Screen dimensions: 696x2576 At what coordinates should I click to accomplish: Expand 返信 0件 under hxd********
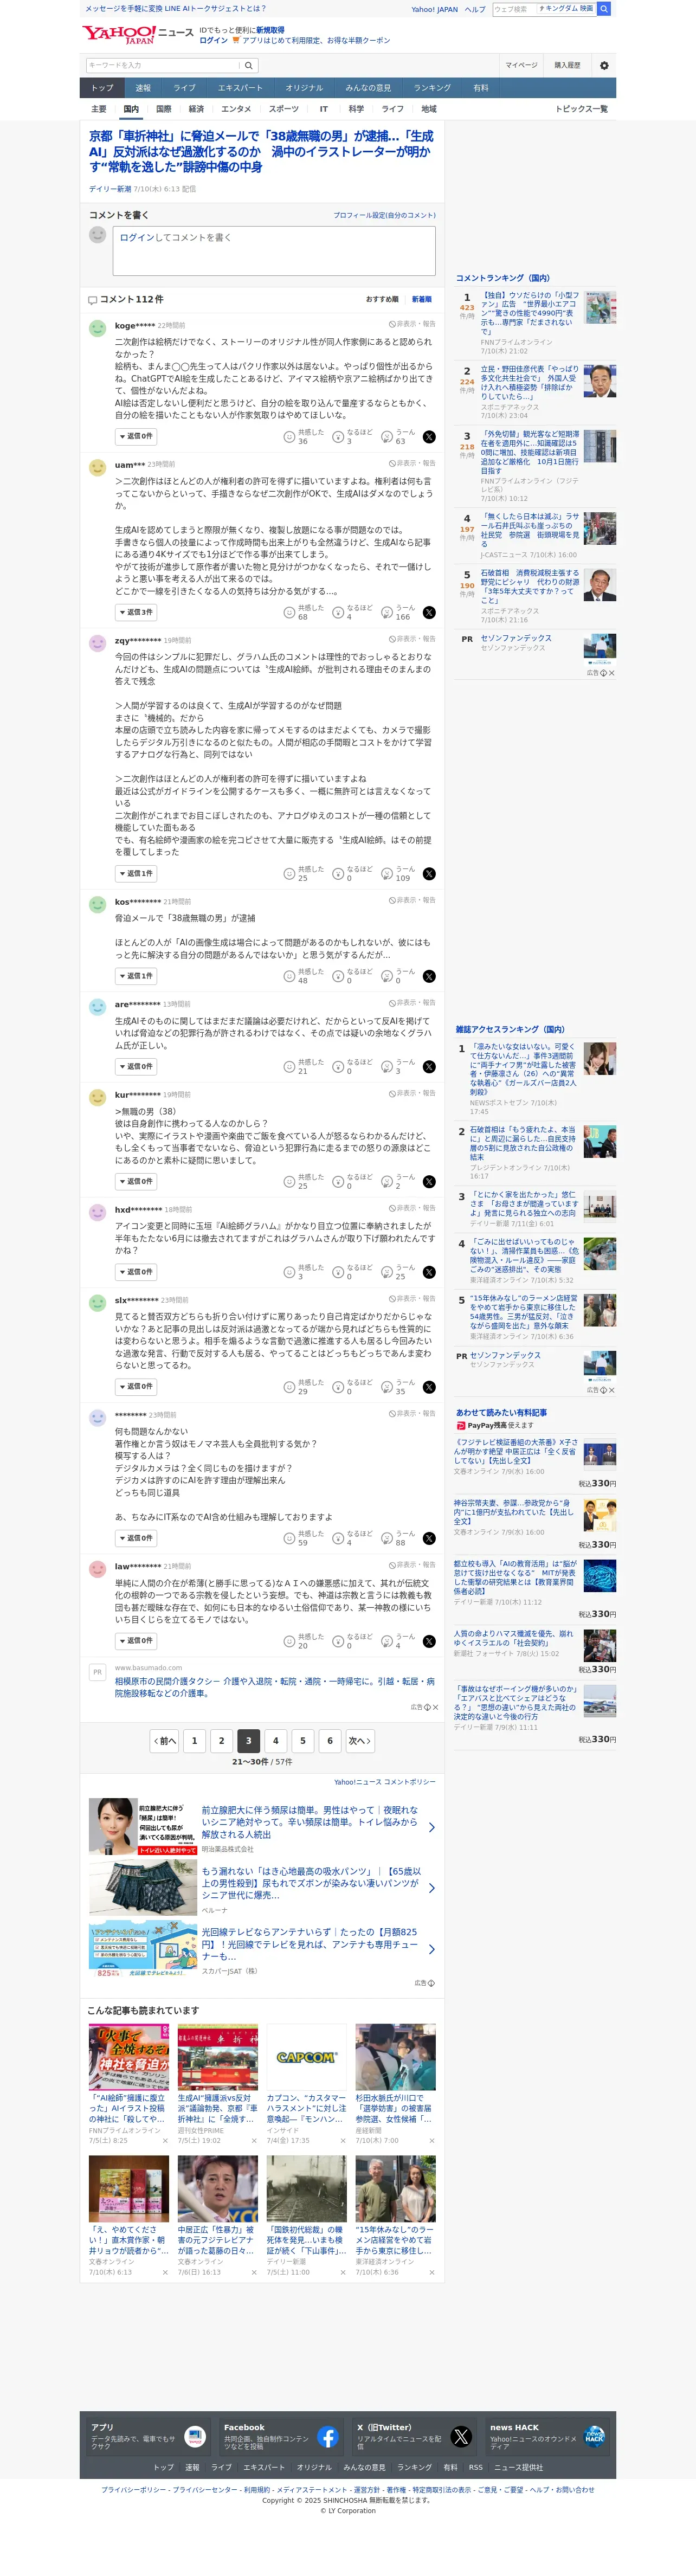pyautogui.click(x=136, y=1272)
